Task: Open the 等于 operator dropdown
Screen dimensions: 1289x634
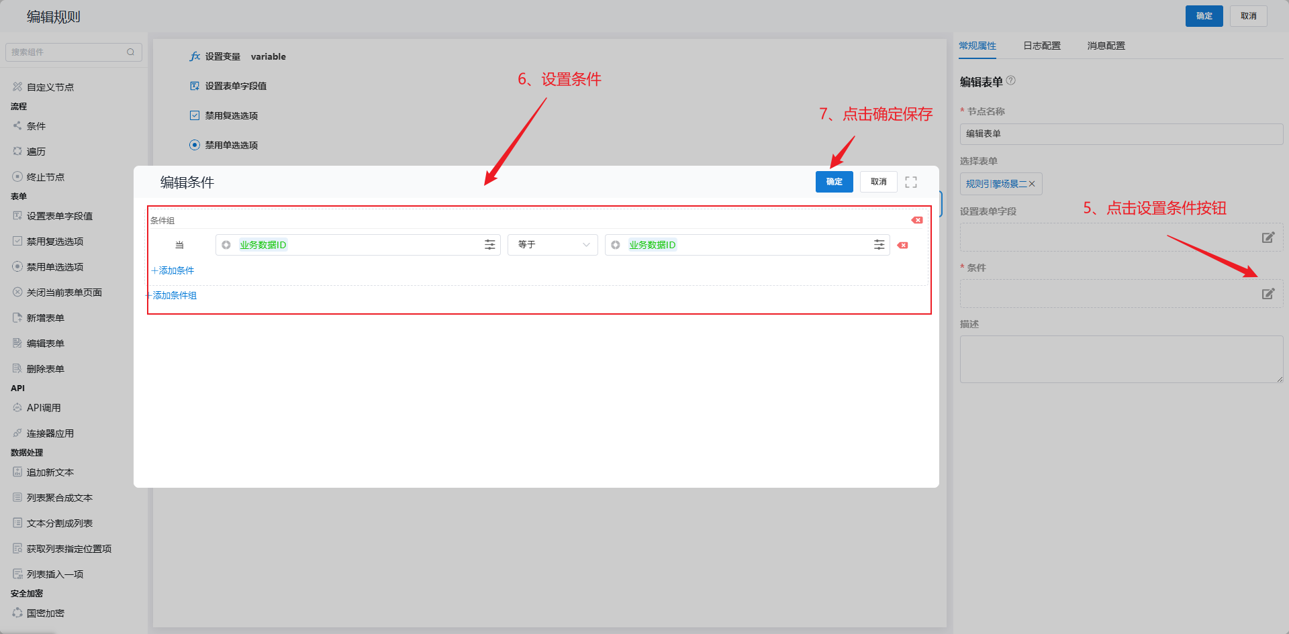Action: coord(553,245)
